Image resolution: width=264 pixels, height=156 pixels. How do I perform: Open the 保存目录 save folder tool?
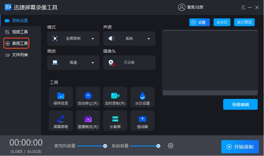pos(61,97)
